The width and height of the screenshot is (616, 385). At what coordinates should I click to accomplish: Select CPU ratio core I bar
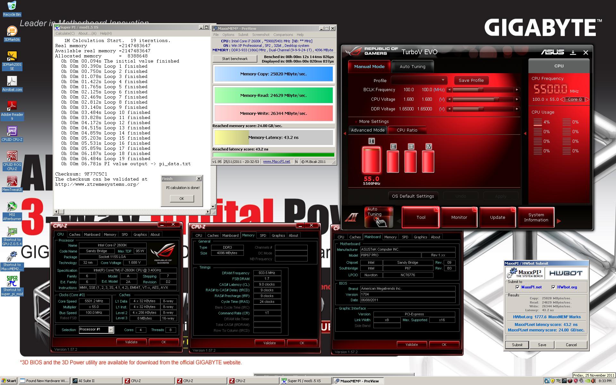point(372,160)
